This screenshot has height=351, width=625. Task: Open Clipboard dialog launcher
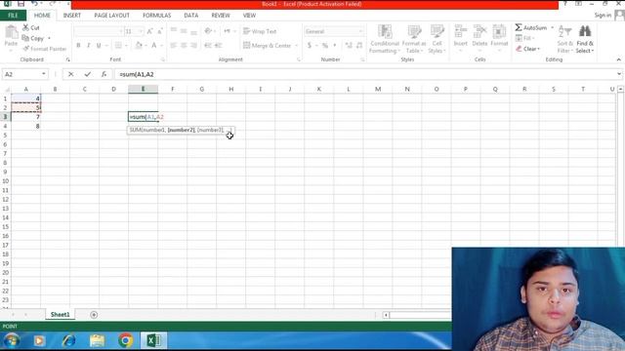pos(67,59)
